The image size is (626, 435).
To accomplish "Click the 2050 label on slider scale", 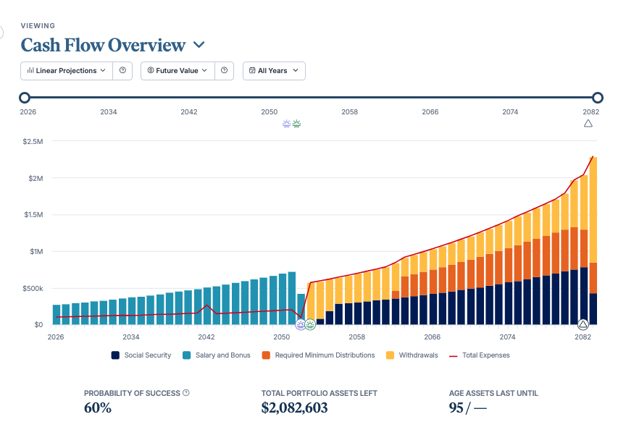I will click(x=270, y=112).
